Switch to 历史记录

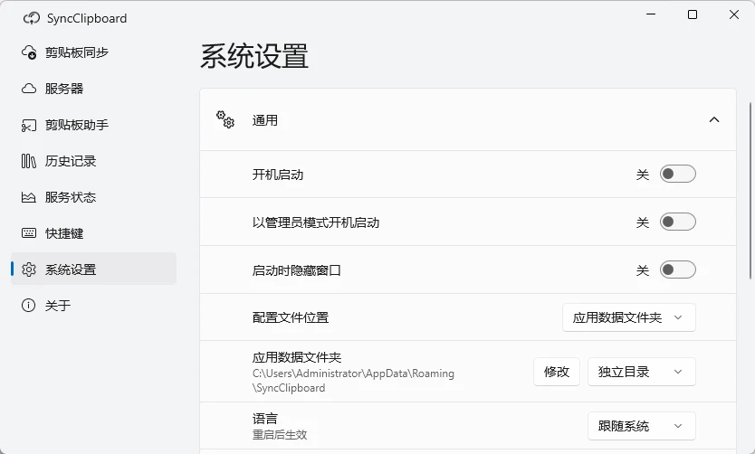point(93,161)
